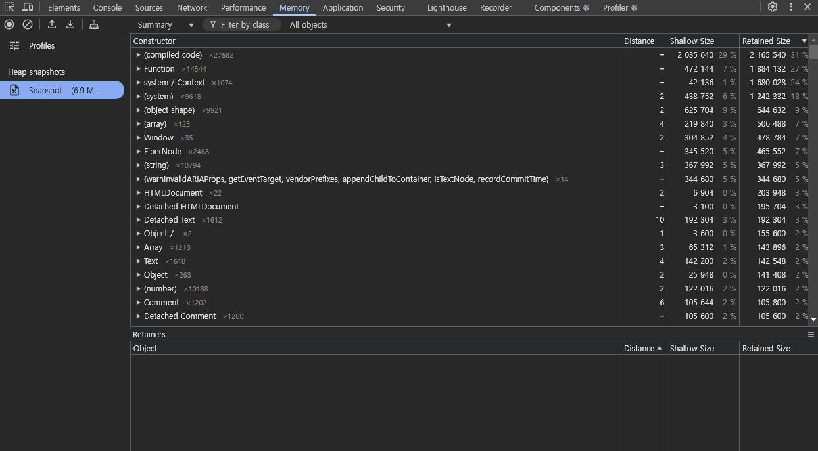Sort by upper Shallow Size header

coord(703,41)
